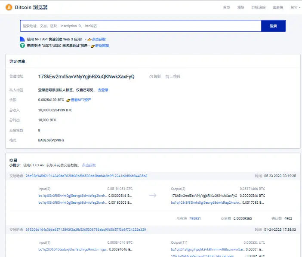The width and height of the screenshot is (302, 257).
Task: Open first input address with 0.00000546 amount
Action: [x=73, y=196]
